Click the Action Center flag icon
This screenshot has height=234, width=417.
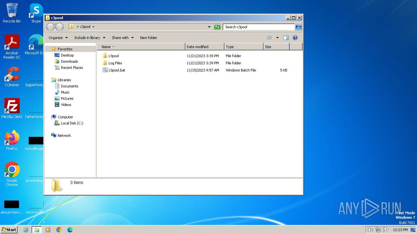click(386, 230)
